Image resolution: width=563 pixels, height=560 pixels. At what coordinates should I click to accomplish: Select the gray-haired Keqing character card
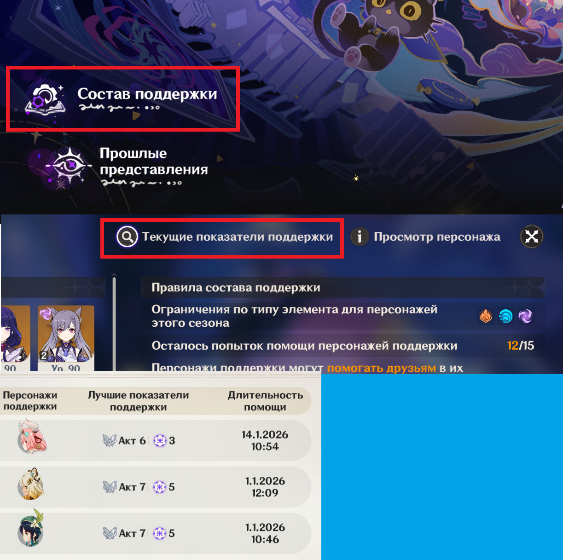coord(66,338)
